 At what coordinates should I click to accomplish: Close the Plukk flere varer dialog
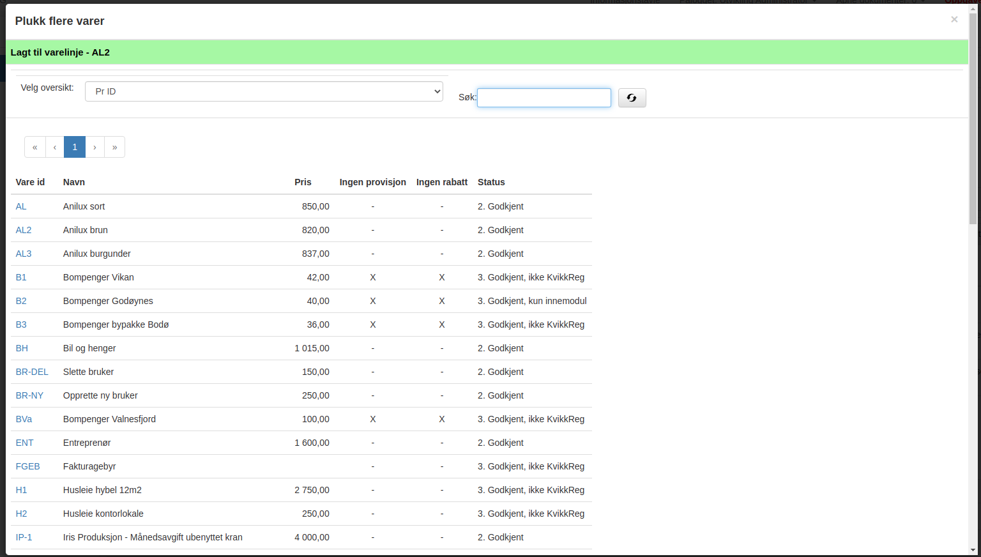click(x=954, y=20)
